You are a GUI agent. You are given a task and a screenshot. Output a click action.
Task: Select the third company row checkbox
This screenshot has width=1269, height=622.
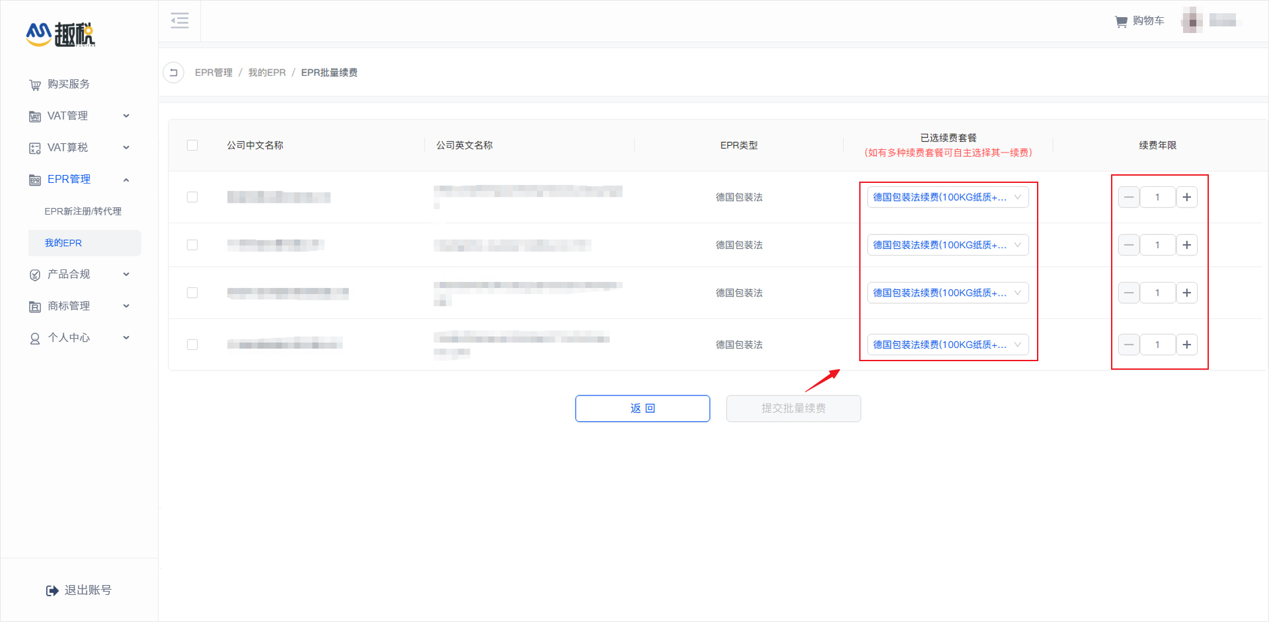pos(192,293)
